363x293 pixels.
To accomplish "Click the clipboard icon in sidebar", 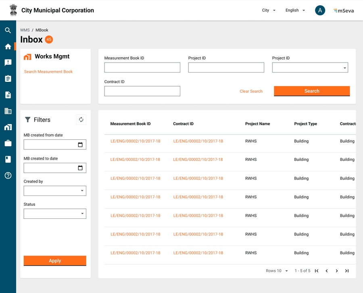I will pyautogui.click(x=8, y=79).
